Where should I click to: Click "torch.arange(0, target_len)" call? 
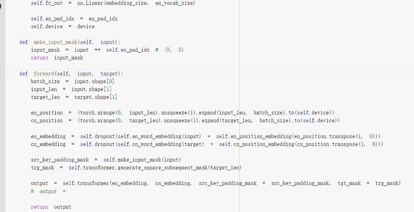[x=120, y=120]
